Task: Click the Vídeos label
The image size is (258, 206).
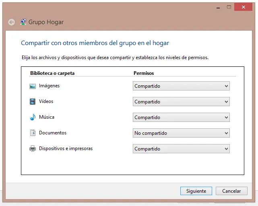Action: tap(46, 101)
